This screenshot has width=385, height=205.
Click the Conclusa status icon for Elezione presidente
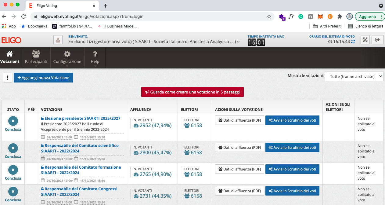13,121
